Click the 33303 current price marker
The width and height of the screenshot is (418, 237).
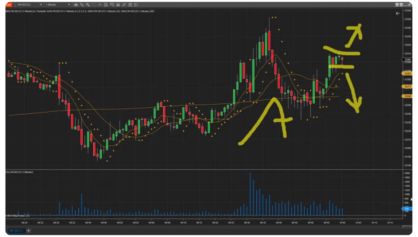[x=407, y=60]
